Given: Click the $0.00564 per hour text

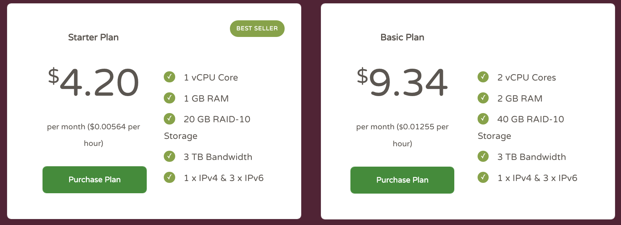Looking at the screenshot, I should [94, 135].
